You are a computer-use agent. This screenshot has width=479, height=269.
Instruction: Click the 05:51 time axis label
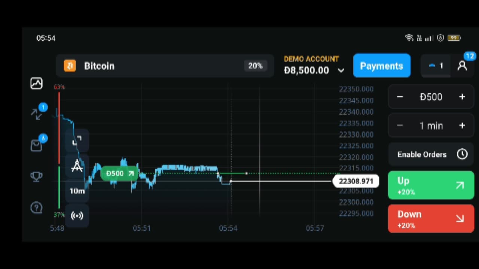click(x=141, y=228)
